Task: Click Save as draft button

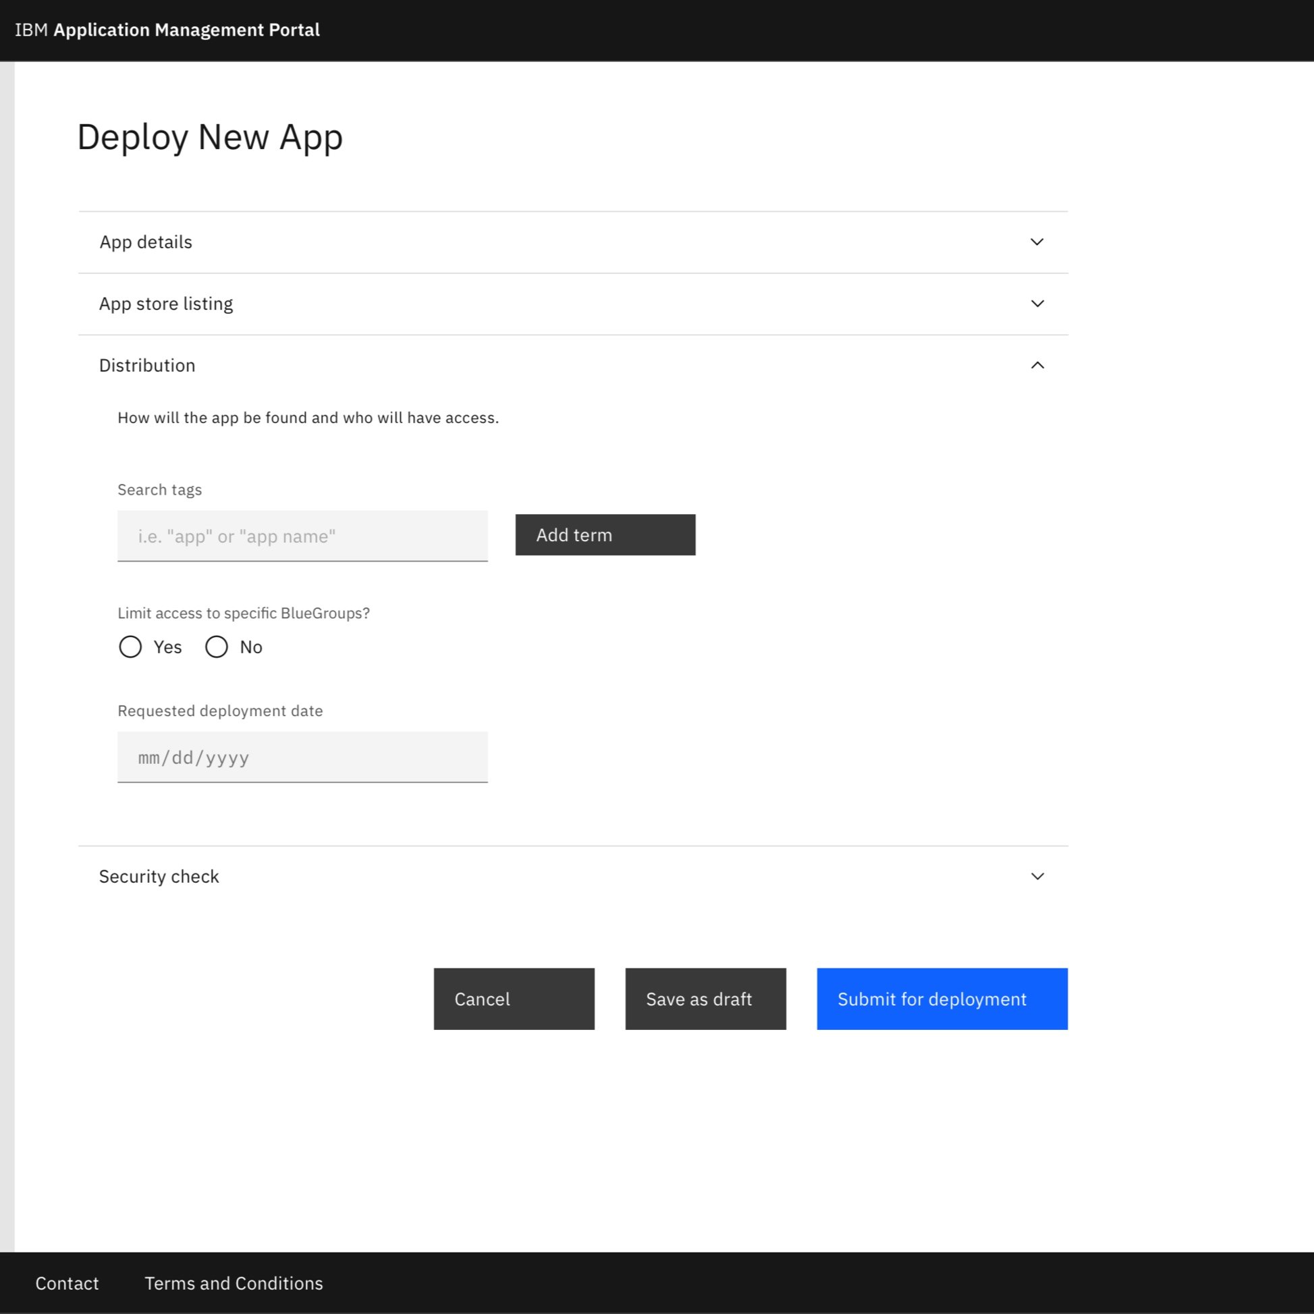Action: pos(705,998)
